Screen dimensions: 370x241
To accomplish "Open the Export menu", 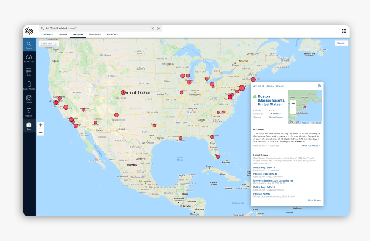I will pyautogui.click(x=341, y=43).
